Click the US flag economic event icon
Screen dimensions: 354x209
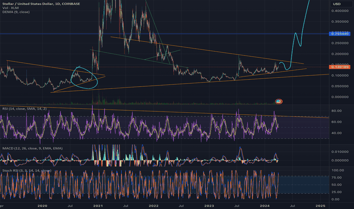[278, 101]
